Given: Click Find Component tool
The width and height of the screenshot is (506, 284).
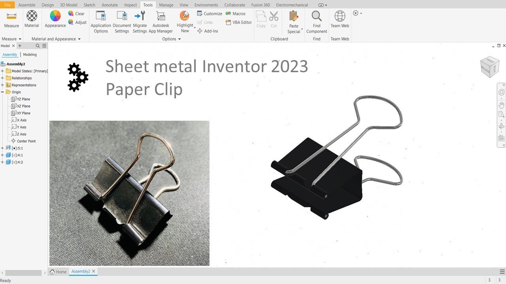Looking at the screenshot, I should click(x=317, y=22).
